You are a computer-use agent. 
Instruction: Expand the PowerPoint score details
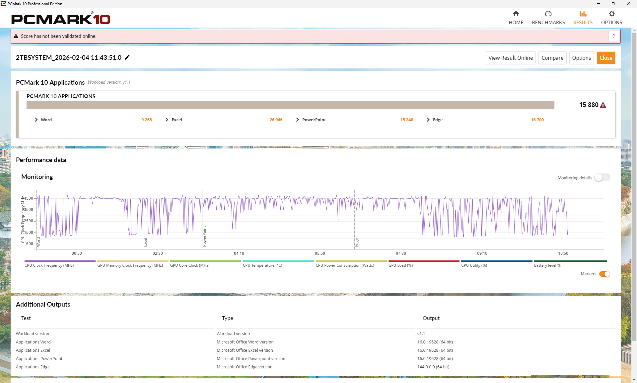298,120
